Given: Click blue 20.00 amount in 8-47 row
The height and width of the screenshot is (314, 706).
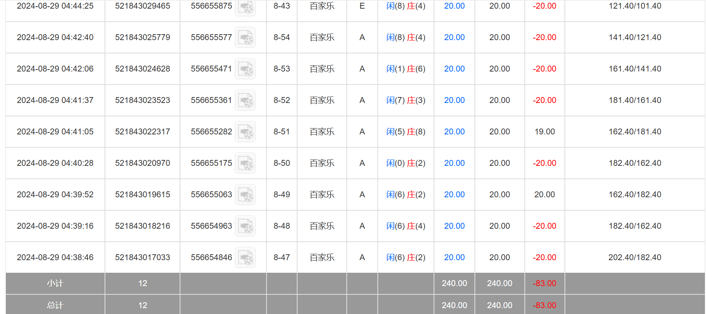Looking at the screenshot, I should pyautogui.click(x=454, y=257).
